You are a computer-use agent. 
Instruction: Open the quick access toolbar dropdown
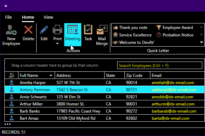click(x=6, y=6)
